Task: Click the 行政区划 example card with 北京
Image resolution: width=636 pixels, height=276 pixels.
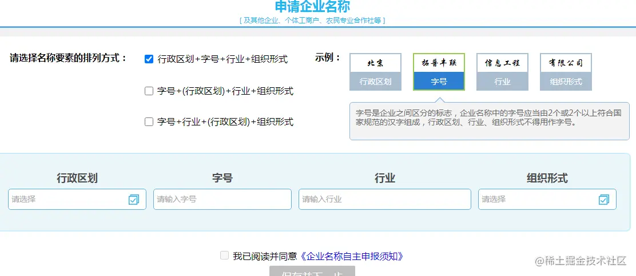Action: coord(376,72)
